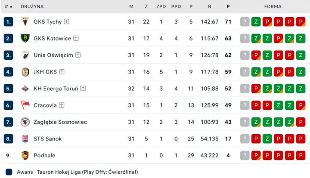Viewport: 310px width, 178px height.
Task: Sort table by the # column arrow
Action: pyautogui.click(x=11, y=6)
